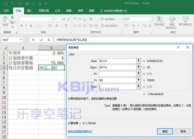Collapse dialog via Fv range selector button
194x139 pixels.
pyautogui.click(x=139, y=80)
